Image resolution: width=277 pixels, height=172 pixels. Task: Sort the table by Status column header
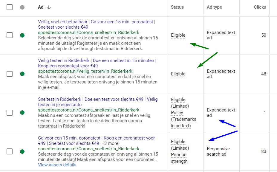click(x=177, y=7)
